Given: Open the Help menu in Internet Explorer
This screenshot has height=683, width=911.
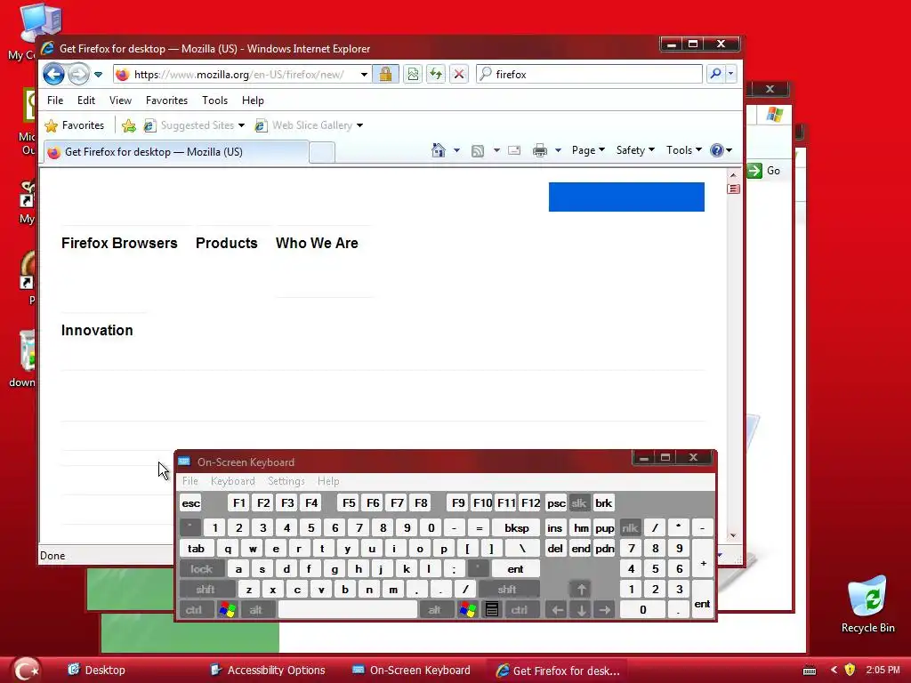Looking at the screenshot, I should pos(253,100).
